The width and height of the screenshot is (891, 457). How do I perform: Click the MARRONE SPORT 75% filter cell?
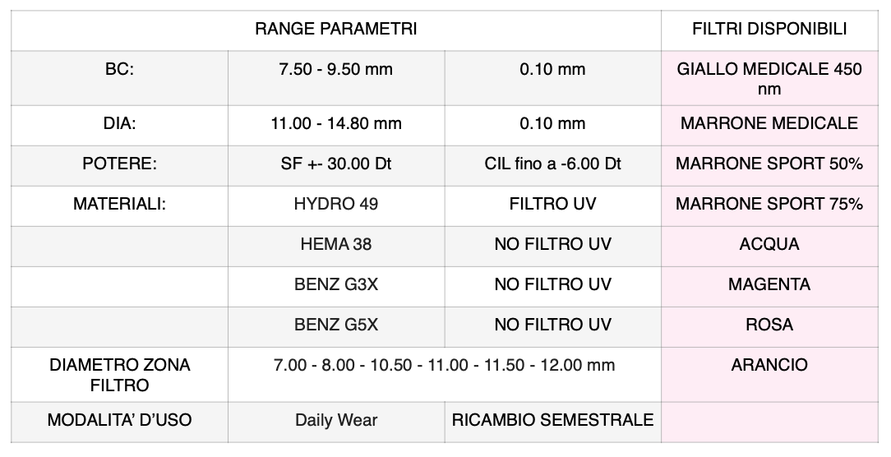(769, 204)
